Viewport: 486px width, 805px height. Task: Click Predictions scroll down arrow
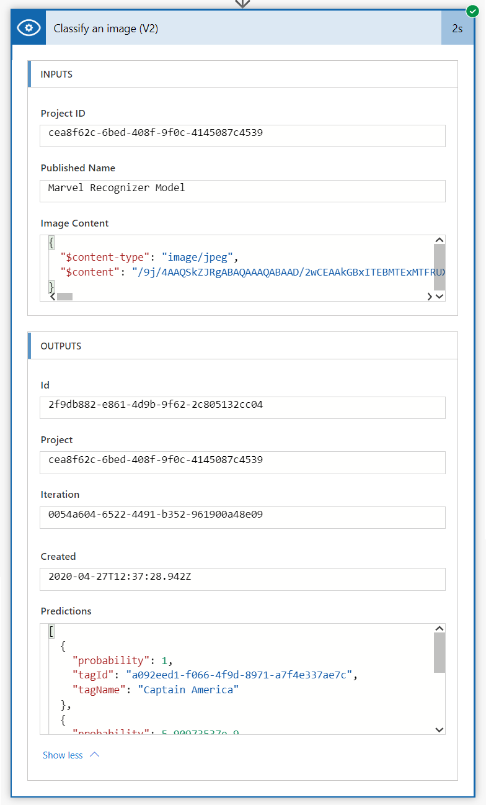440,729
